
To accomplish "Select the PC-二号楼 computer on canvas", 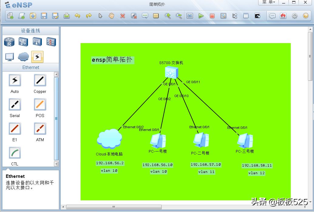I will click(x=201, y=140).
